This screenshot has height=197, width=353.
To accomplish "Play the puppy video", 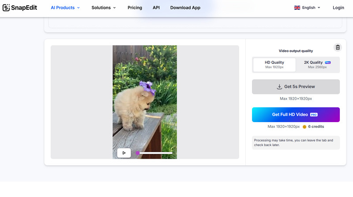I will (124, 153).
